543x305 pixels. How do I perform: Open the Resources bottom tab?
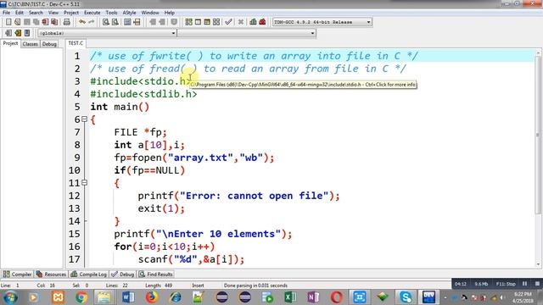coord(51,274)
